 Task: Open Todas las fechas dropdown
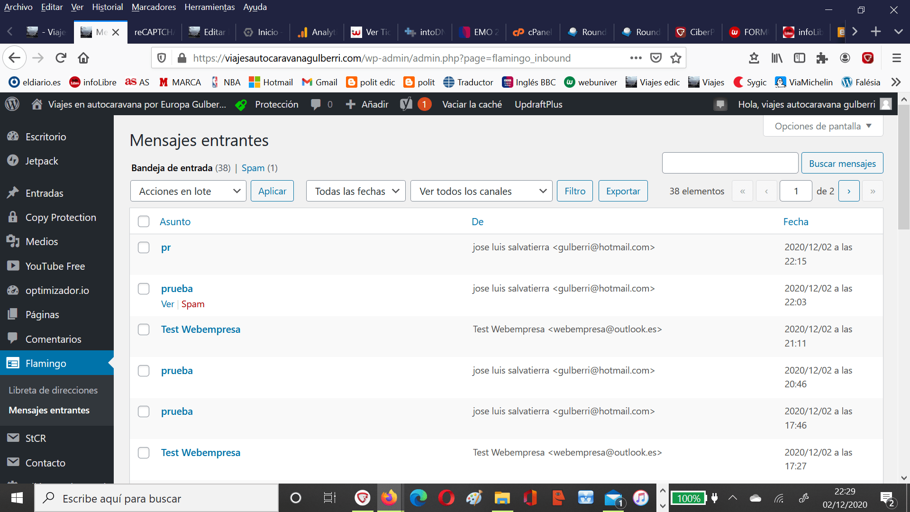pos(356,191)
